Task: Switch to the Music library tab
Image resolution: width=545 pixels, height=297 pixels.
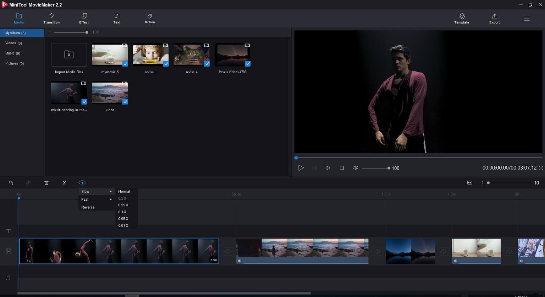Action: point(13,53)
